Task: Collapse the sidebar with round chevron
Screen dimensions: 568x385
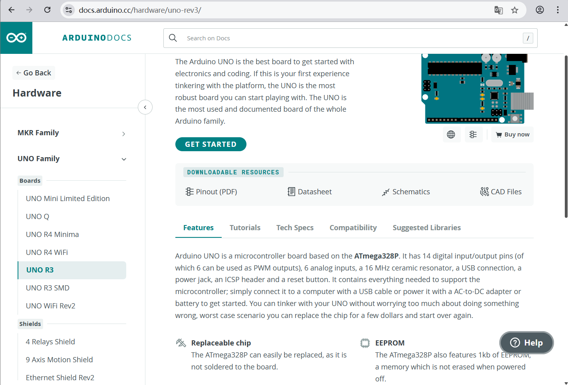Action: (145, 107)
